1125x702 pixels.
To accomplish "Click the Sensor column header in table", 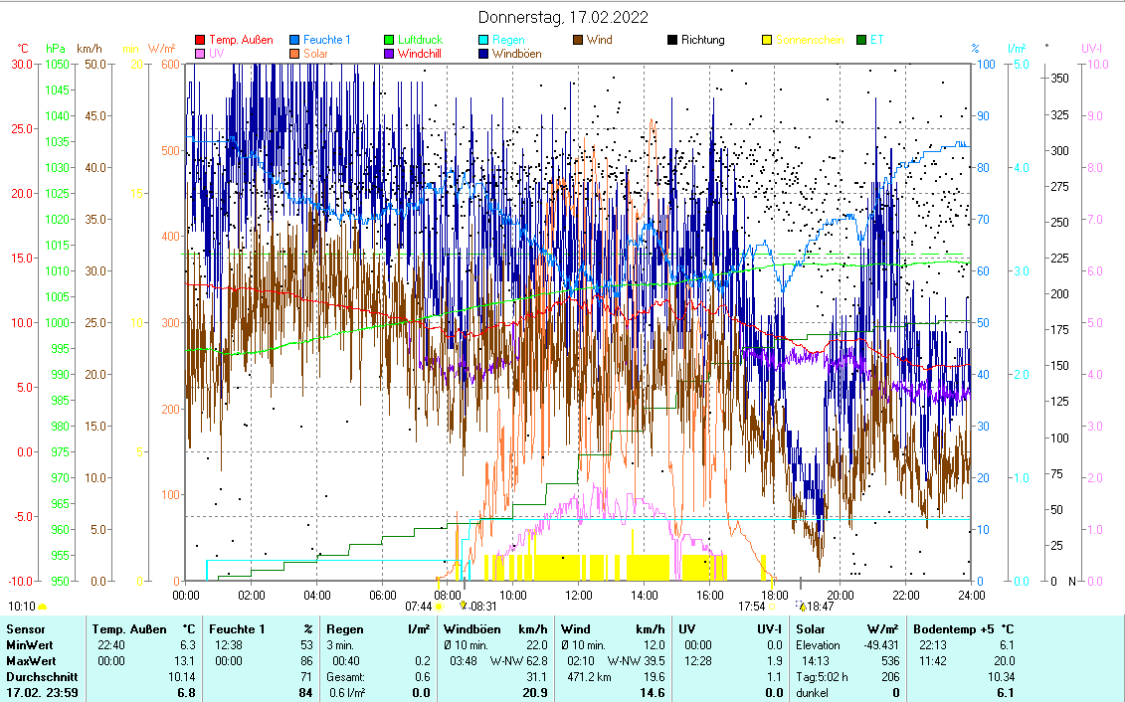I will click(25, 629).
